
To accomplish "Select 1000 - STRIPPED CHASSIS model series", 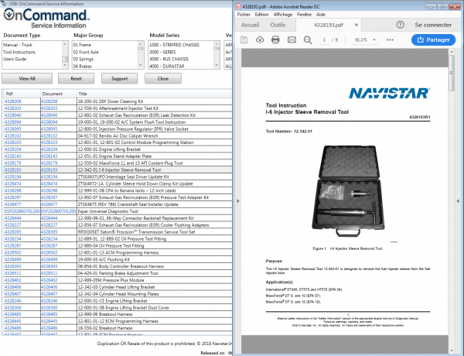I will 174,45.
